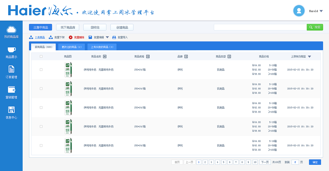This screenshot has width=329, height=171.
Task: Check the third product row checkbox
Action: click(x=41, y=107)
